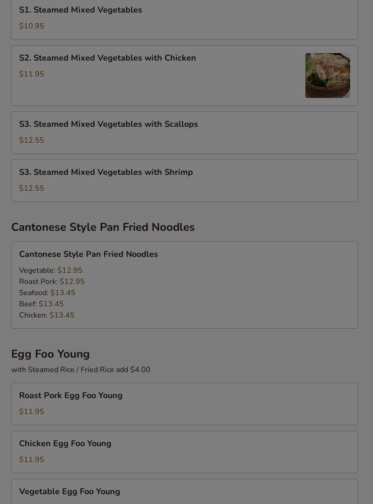Open the Cantonese Style Pan Fried Noodles card
Viewport: 373px width, 504px height.
185,285
